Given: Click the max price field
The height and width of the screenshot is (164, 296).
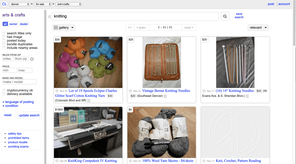Looking at the screenshot, I should point(25,70).
